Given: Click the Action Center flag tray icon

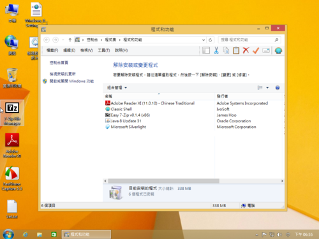Looking at the screenshot, I should (264, 235).
